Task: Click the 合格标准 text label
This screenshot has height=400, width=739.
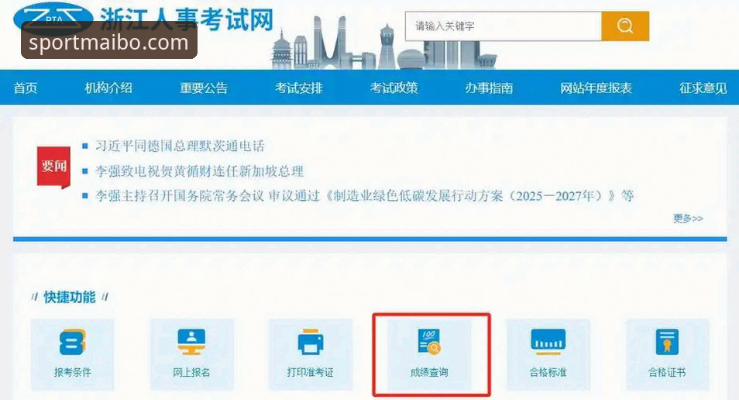Action: pyautogui.click(x=548, y=372)
